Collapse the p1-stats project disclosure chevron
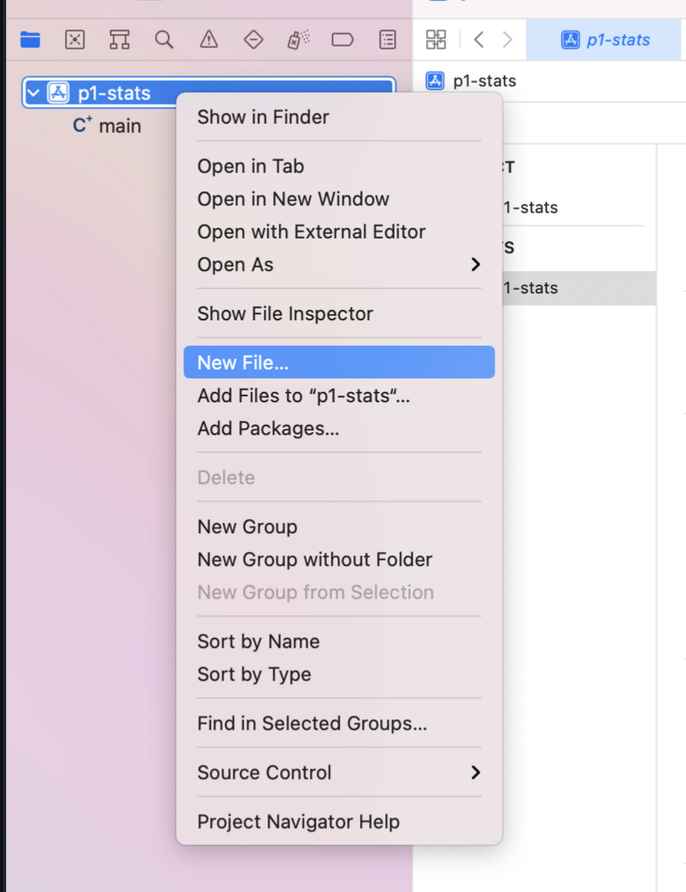This screenshot has width=686, height=892. point(32,92)
